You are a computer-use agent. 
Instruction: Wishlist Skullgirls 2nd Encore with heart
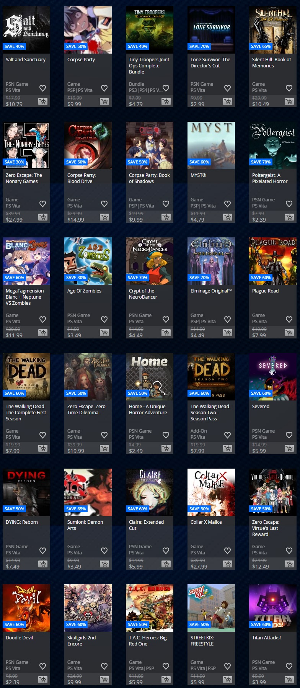coord(104,666)
